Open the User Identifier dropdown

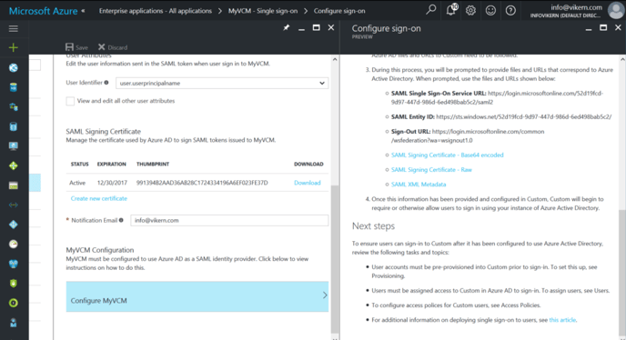pos(222,83)
